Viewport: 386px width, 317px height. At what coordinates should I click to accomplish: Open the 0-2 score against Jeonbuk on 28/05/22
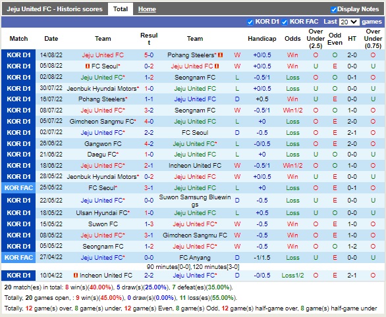click(149, 177)
